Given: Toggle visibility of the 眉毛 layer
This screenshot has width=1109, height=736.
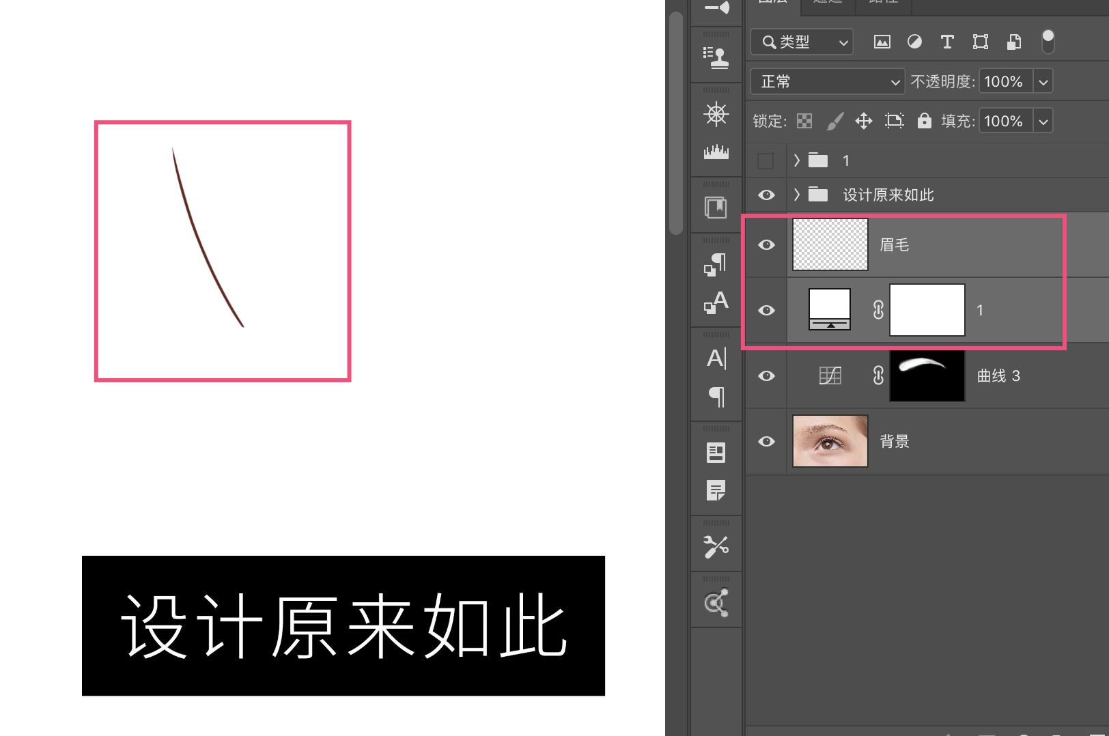Looking at the screenshot, I should coord(766,244).
